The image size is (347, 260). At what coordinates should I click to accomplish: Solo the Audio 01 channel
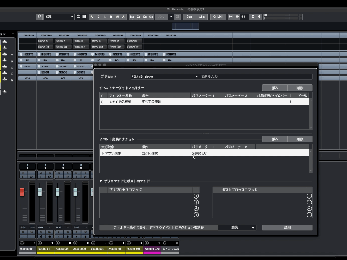[x=49, y=173]
